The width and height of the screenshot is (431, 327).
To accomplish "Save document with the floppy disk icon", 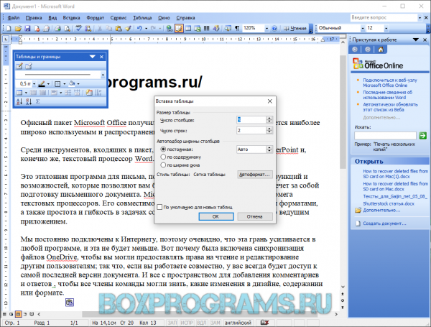I will pyautogui.click(x=27, y=28).
